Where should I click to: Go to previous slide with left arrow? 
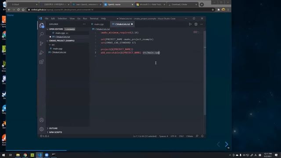coord(218,144)
